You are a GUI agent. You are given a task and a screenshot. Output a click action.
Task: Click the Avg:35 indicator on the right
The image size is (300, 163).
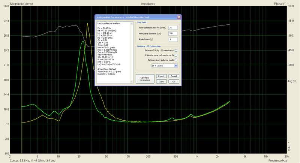click(x=292, y=81)
